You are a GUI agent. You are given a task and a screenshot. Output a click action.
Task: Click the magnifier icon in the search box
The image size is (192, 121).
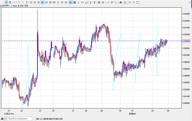[6, 119]
